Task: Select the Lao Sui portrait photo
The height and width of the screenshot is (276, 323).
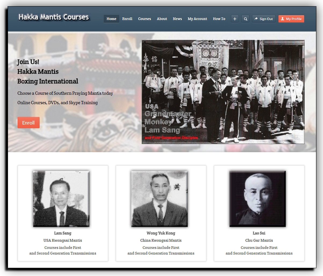Action: pos(257,199)
